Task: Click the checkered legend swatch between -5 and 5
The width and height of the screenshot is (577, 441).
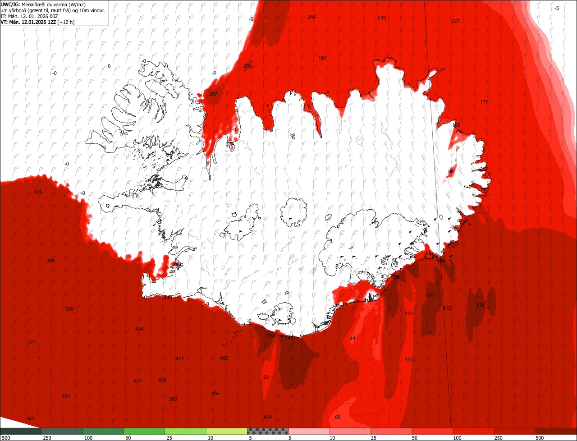Action: pyautogui.click(x=268, y=431)
